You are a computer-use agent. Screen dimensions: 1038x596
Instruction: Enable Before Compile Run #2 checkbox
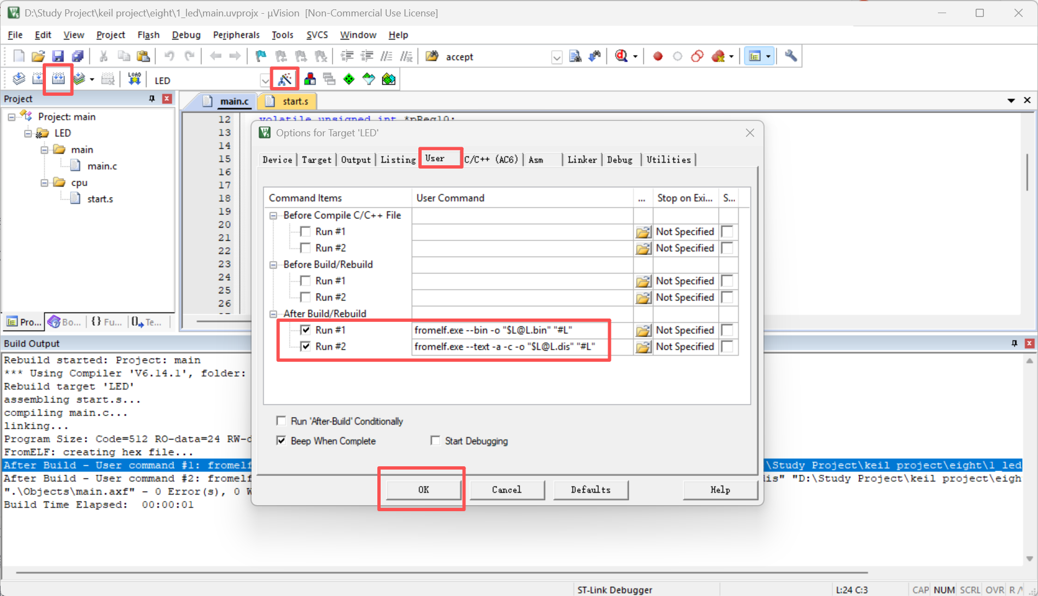click(306, 248)
